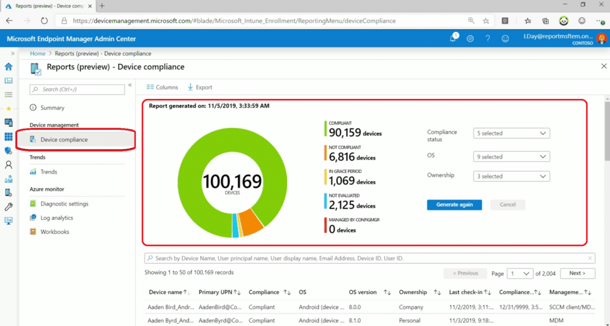The width and height of the screenshot is (610, 326).
Task: Click the browser refresh icon
Action: 44,20
